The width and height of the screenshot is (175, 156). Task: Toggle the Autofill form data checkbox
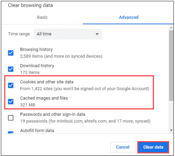pyautogui.click(x=11, y=132)
